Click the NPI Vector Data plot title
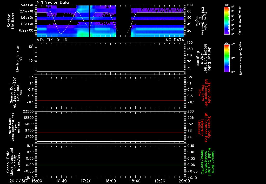 53,2
